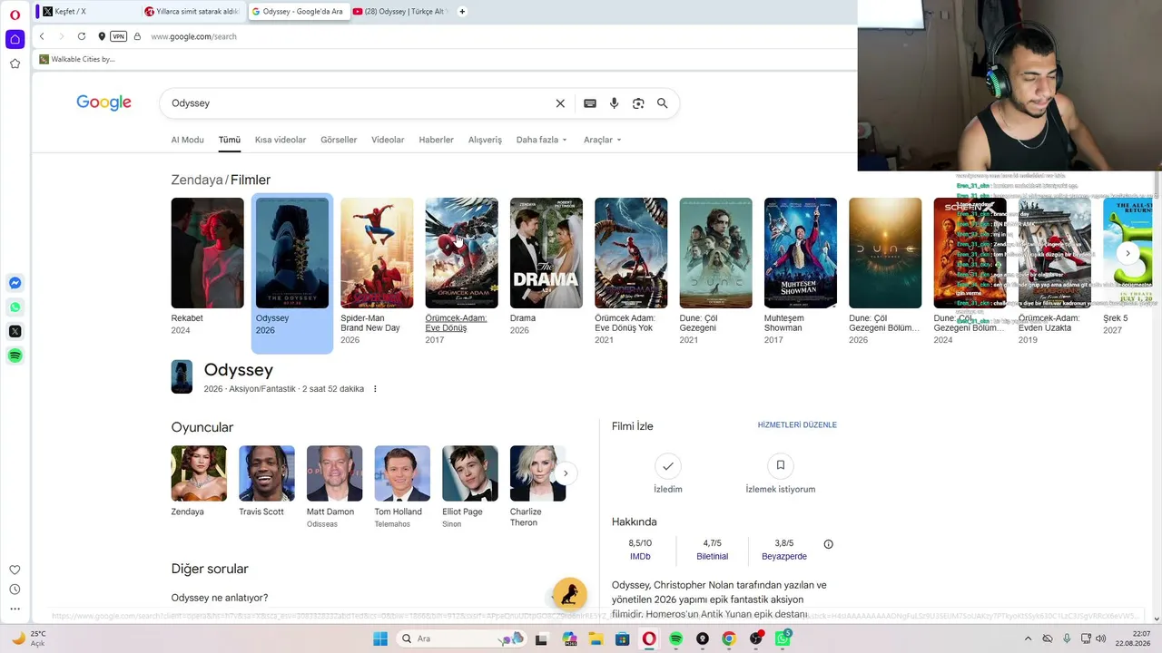Open X panel in Opera sidebar
The image size is (1162, 653).
coord(15,332)
